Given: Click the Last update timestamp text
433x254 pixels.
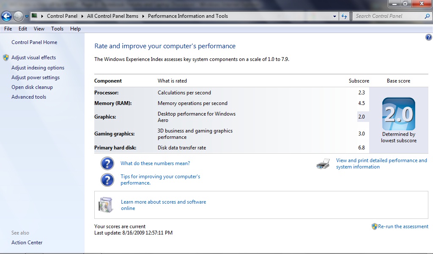Looking at the screenshot, I should 133,233.
